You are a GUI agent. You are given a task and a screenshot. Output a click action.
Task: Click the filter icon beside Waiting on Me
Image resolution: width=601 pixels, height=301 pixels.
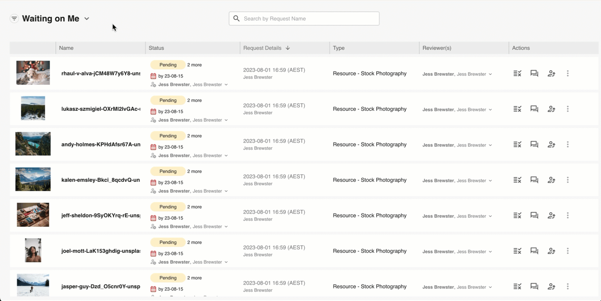point(14,19)
